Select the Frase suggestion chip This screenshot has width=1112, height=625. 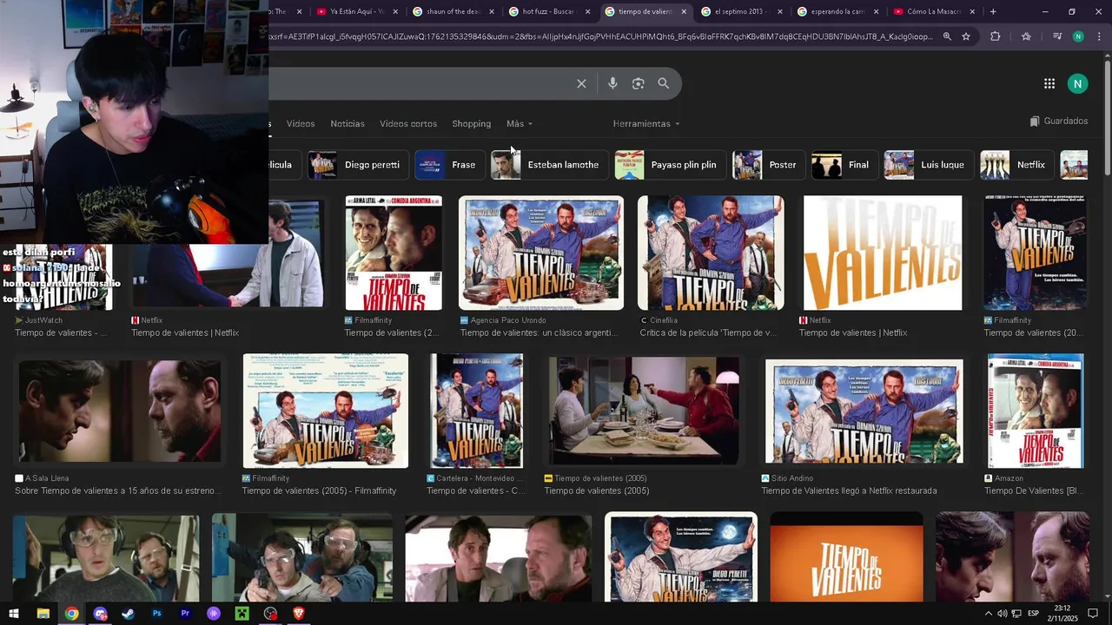coord(449,165)
